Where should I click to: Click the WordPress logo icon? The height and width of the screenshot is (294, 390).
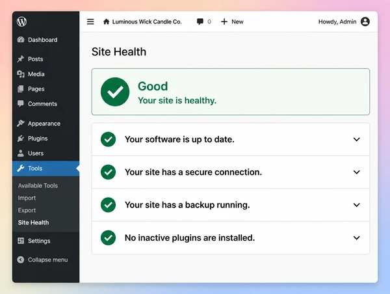pos(21,21)
